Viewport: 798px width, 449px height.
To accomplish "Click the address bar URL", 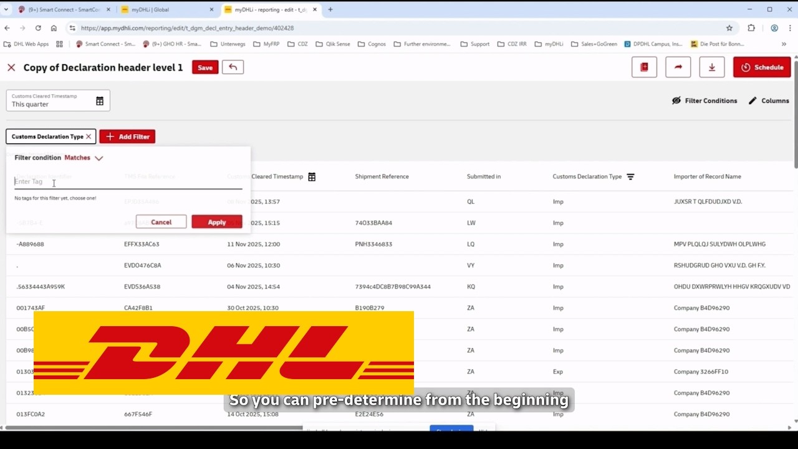I will click(187, 28).
